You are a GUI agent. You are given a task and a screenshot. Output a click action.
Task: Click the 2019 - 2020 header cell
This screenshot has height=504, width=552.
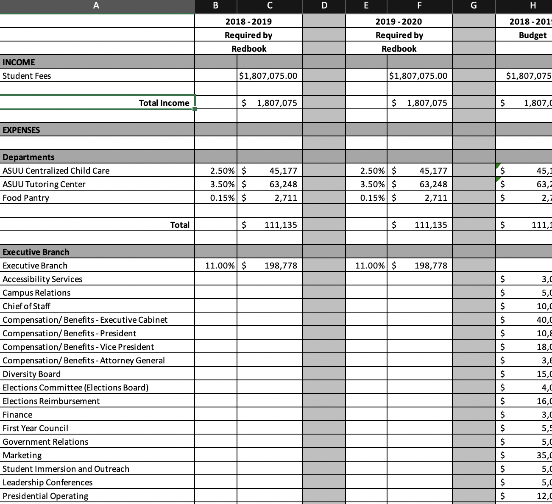[x=399, y=21]
